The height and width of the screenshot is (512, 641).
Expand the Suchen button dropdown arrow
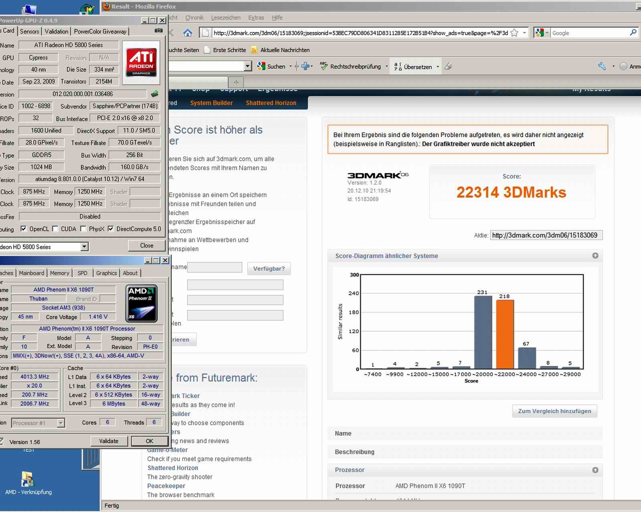point(290,66)
